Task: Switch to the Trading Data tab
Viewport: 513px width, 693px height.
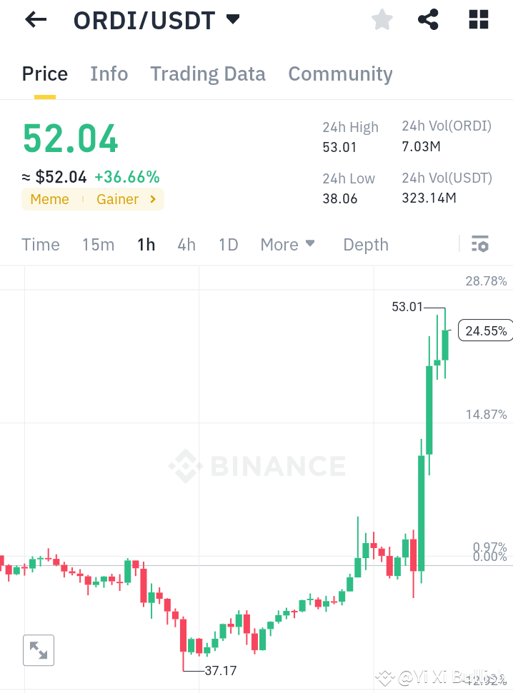Action: coord(207,74)
